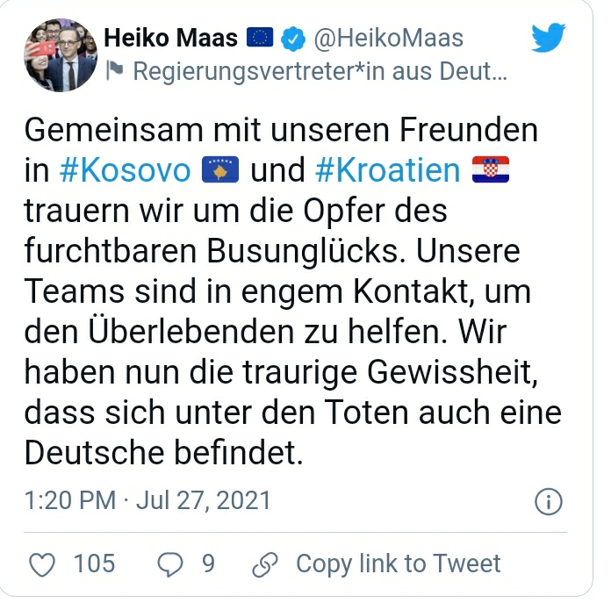The width and height of the screenshot is (611, 603).
Task: Click "Copy link to Tweet" text
Action: [x=398, y=564]
